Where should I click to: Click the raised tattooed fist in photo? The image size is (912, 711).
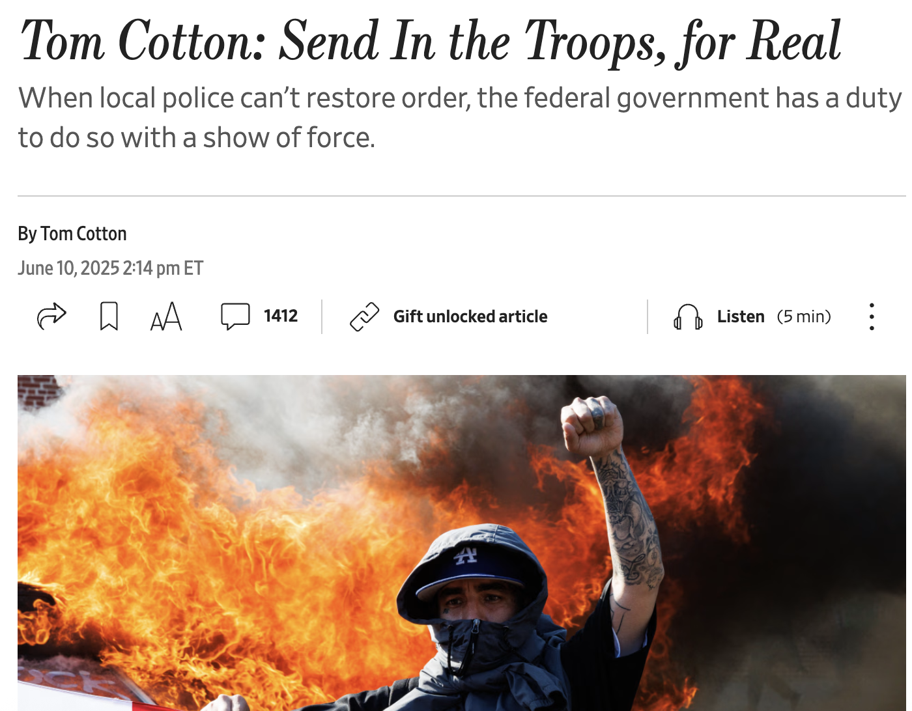[x=591, y=426]
